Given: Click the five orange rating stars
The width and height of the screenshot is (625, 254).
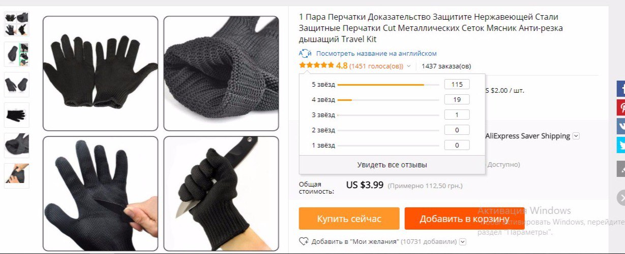Looking at the screenshot, I should pyautogui.click(x=316, y=65).
